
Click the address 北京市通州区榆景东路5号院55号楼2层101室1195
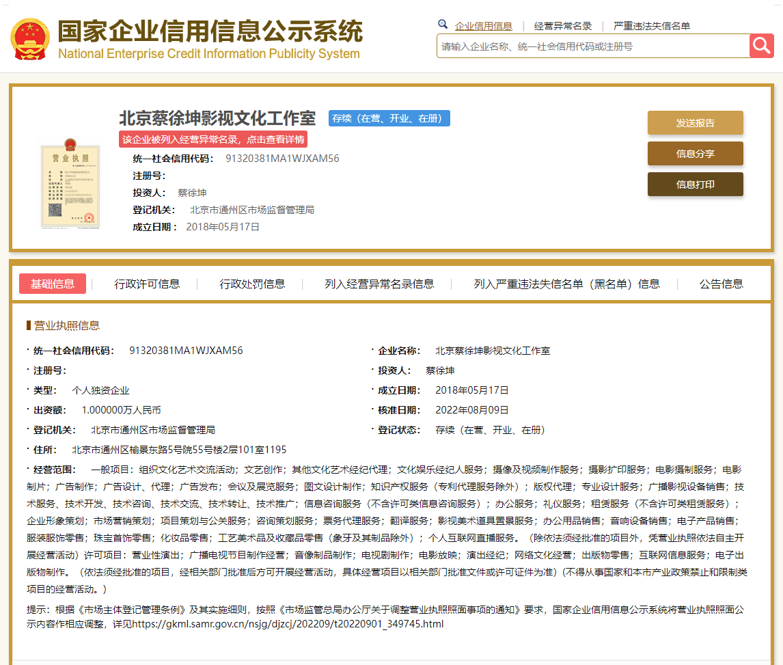point(179,450)
